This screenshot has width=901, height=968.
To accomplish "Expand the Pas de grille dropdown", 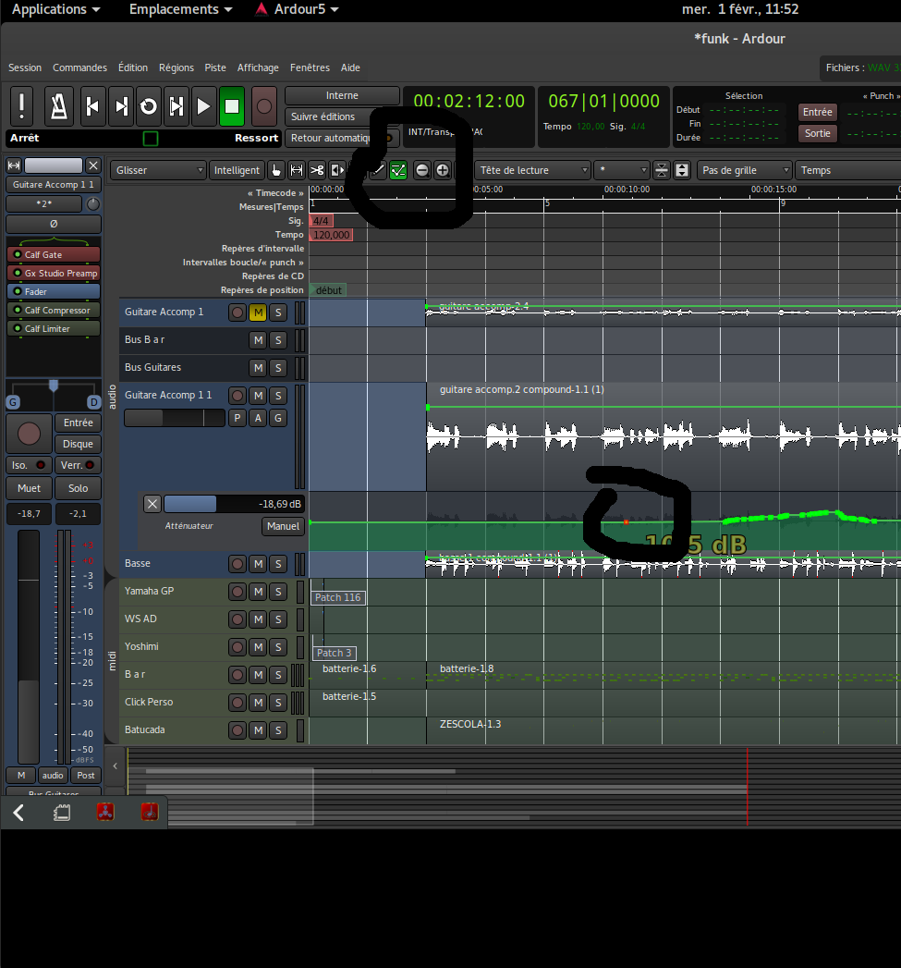I will [745, 170].
